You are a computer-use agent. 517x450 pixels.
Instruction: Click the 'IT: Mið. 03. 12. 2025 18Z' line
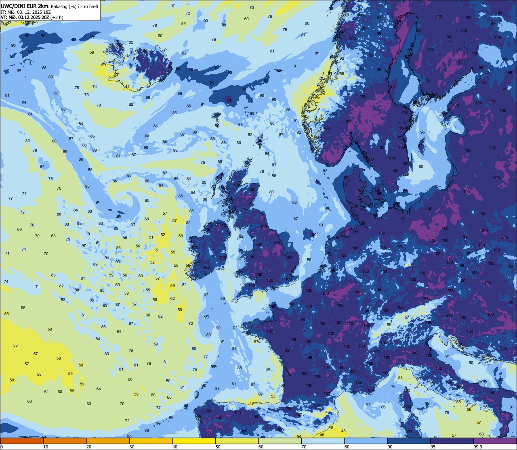tap(26, 12)
